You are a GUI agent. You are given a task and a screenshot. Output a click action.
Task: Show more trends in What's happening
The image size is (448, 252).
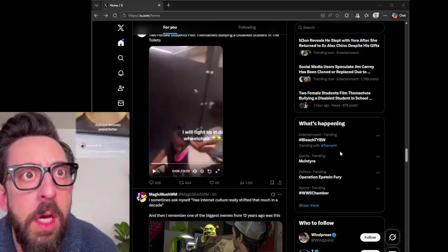309,205
